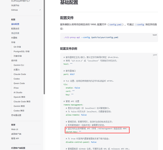Screen dimensions: 163x150
Task: Click the cert: "" config line
Action: point(70,91)
